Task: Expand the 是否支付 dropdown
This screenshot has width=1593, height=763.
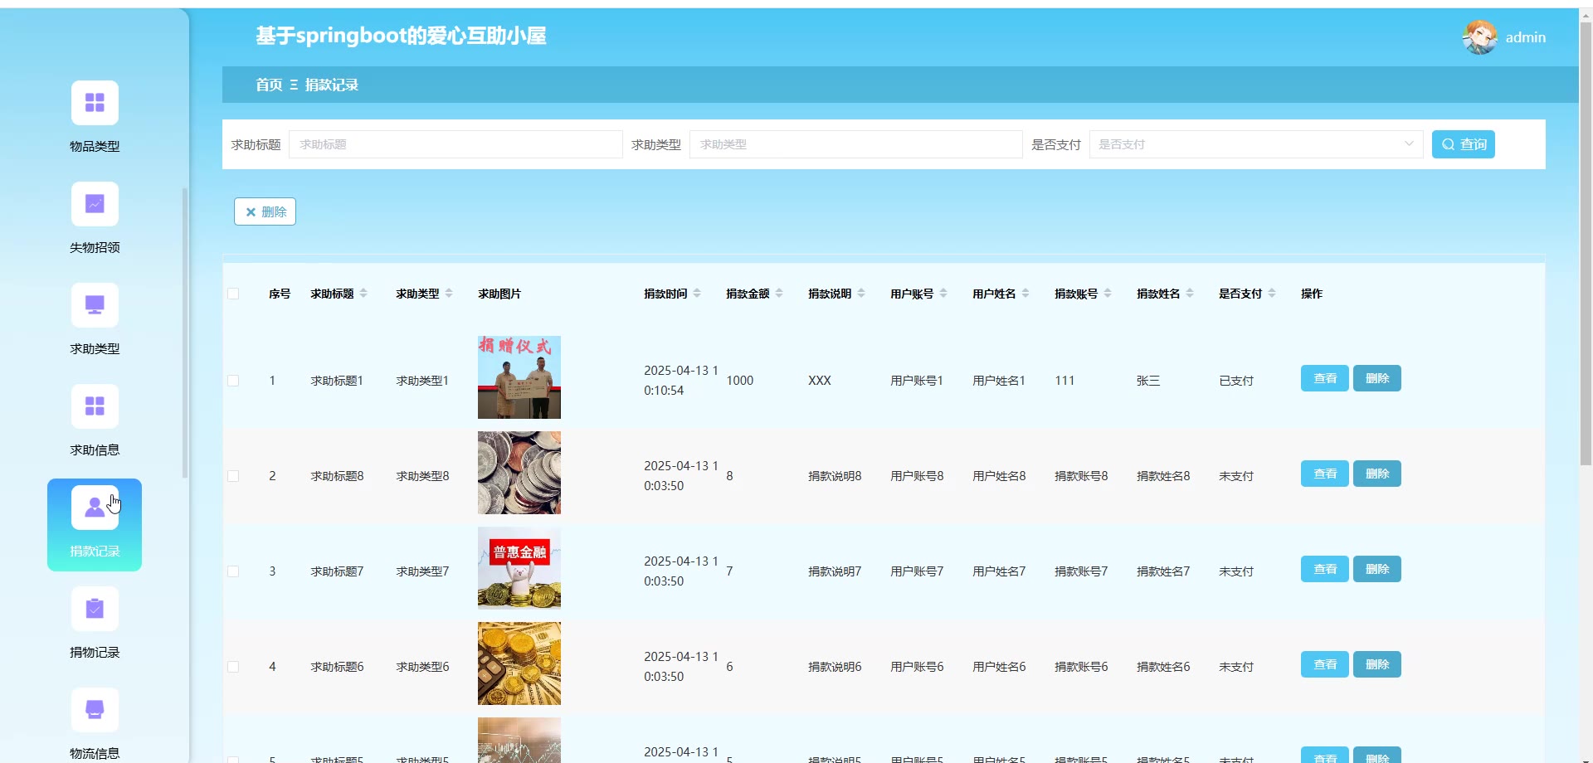Action: [1255, 144]
